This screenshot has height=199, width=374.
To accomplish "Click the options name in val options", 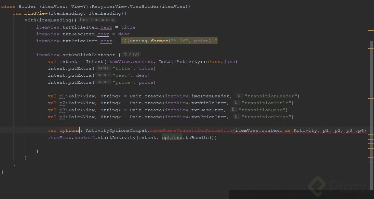I will (x=69, y=131).
